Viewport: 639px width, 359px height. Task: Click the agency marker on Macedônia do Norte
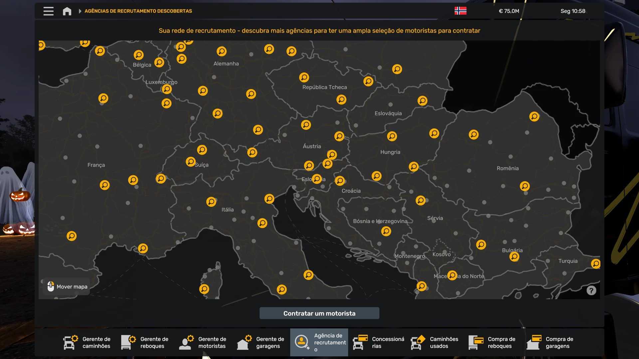coord(452,275)
